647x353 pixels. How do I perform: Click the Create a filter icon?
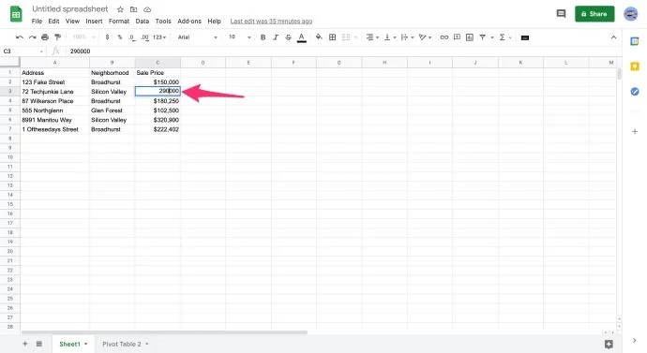point(482,37)
